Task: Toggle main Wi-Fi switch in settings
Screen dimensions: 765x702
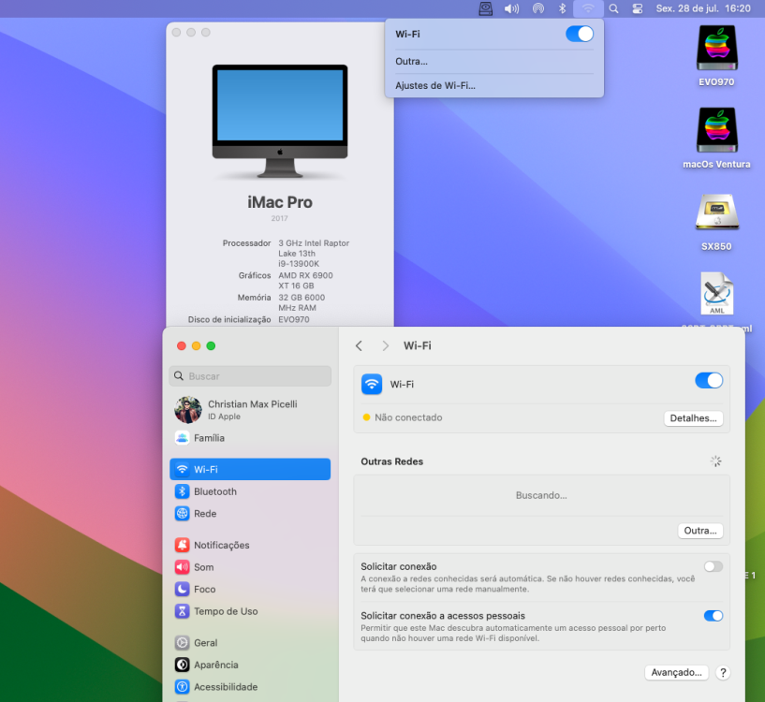Action: [709, 381]
